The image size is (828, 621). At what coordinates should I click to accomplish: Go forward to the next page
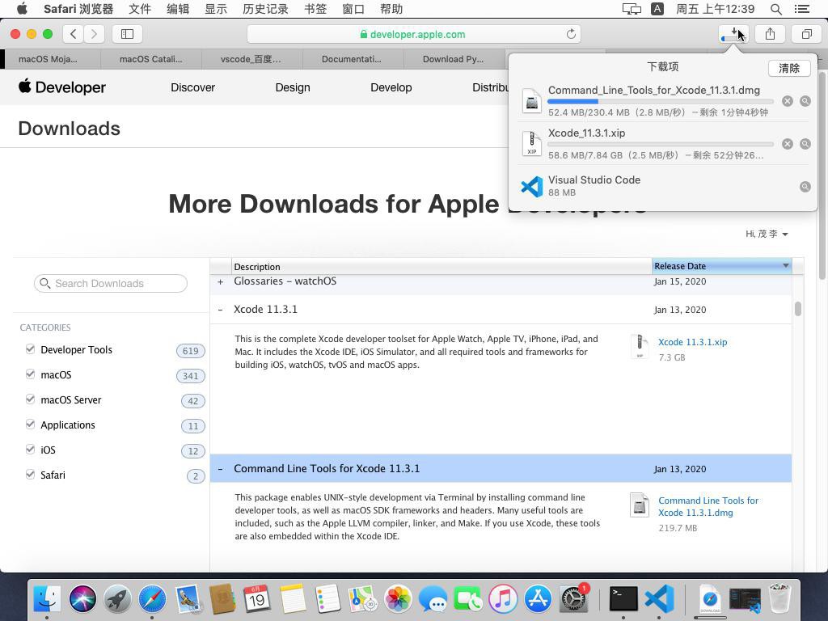(x=94, y=34)
